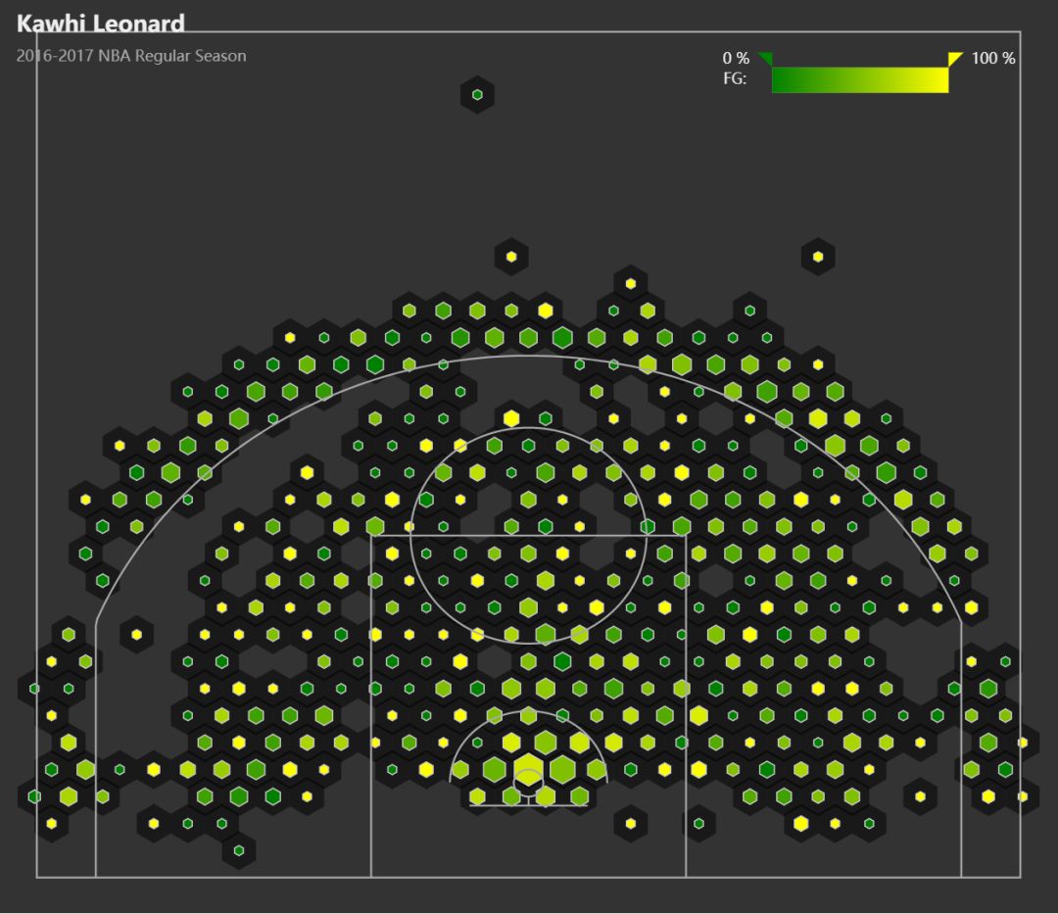Click the green-to-yellow FG gradient bar
Screen dimensions: 1058x914
tap(860, 80)
